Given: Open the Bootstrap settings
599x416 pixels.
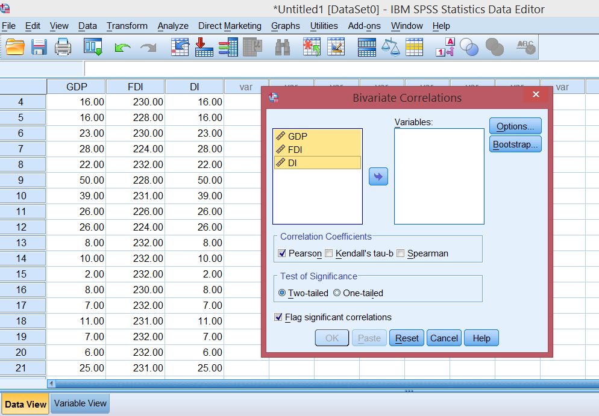Looking at the screenshot, I should pyautogui.click(x=515, y=144).
